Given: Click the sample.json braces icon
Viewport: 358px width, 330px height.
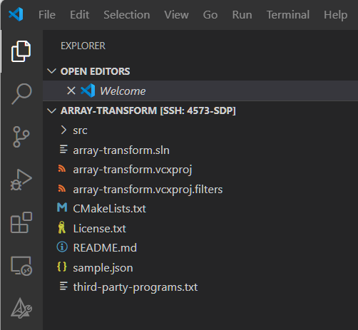Looking at the screenshot, I should coord(62,267).
